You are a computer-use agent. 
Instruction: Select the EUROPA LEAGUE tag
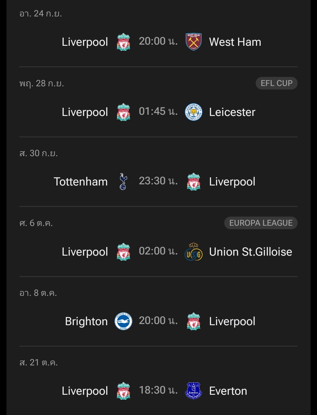pyautogui.click(x=261, y=223)
